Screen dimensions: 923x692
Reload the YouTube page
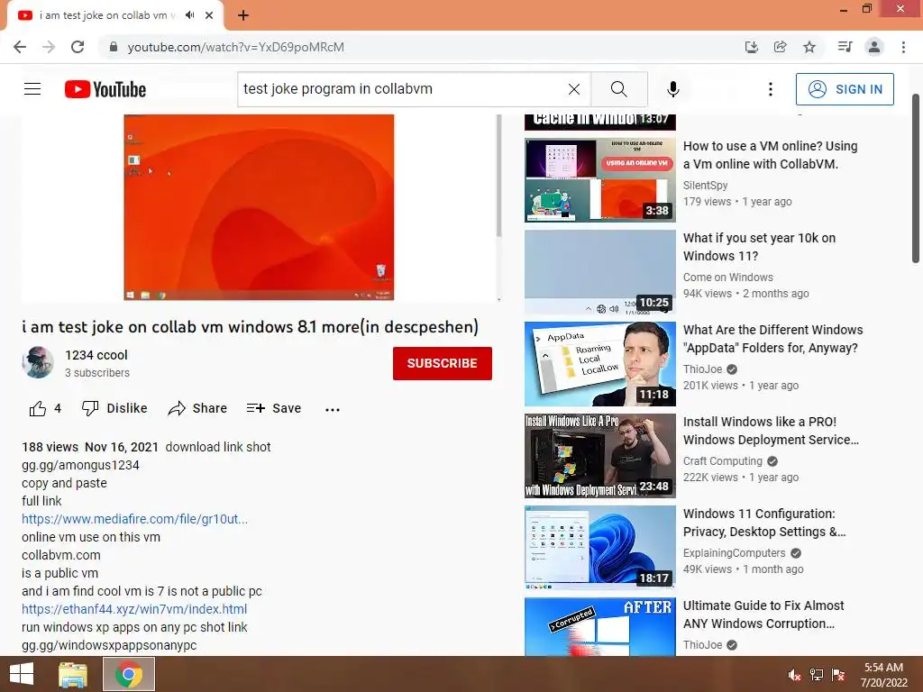pos(78,47)
